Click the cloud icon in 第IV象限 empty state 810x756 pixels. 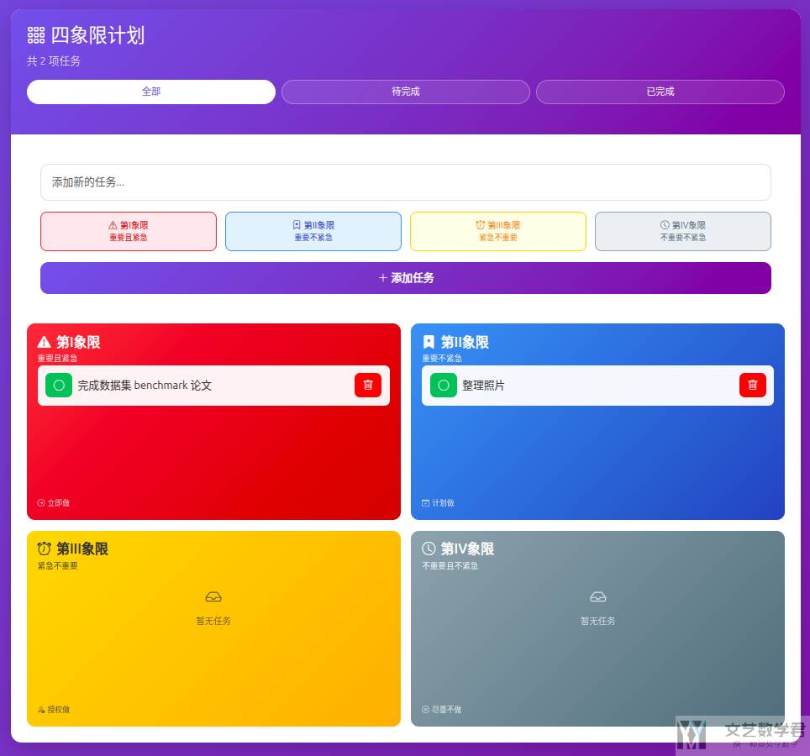597,596
